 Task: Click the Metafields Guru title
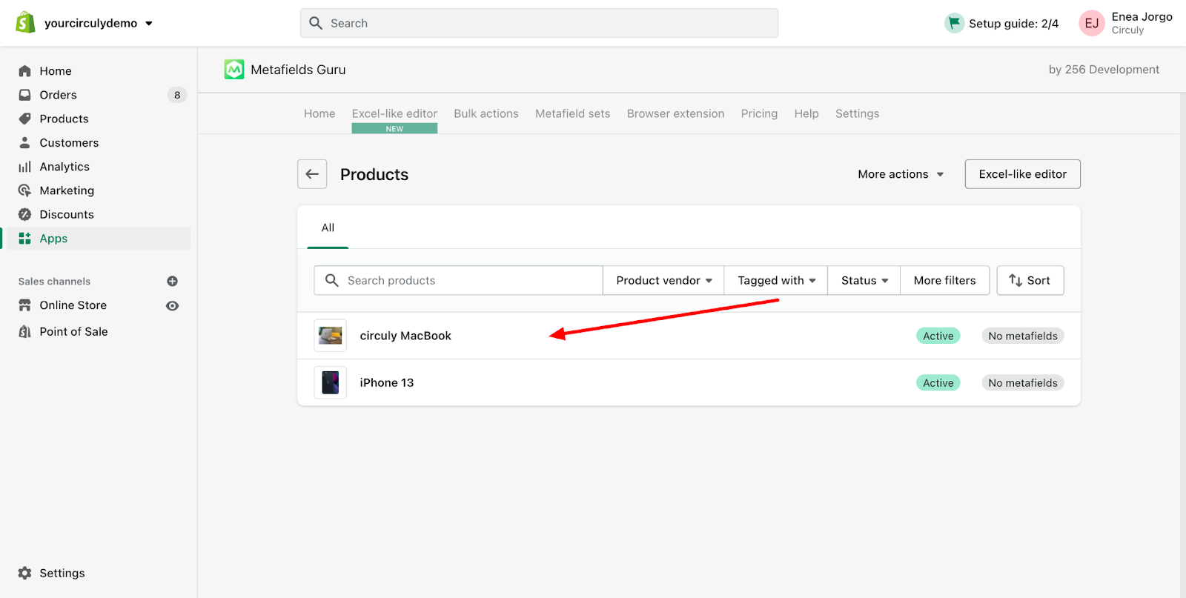tap(298, 70)
